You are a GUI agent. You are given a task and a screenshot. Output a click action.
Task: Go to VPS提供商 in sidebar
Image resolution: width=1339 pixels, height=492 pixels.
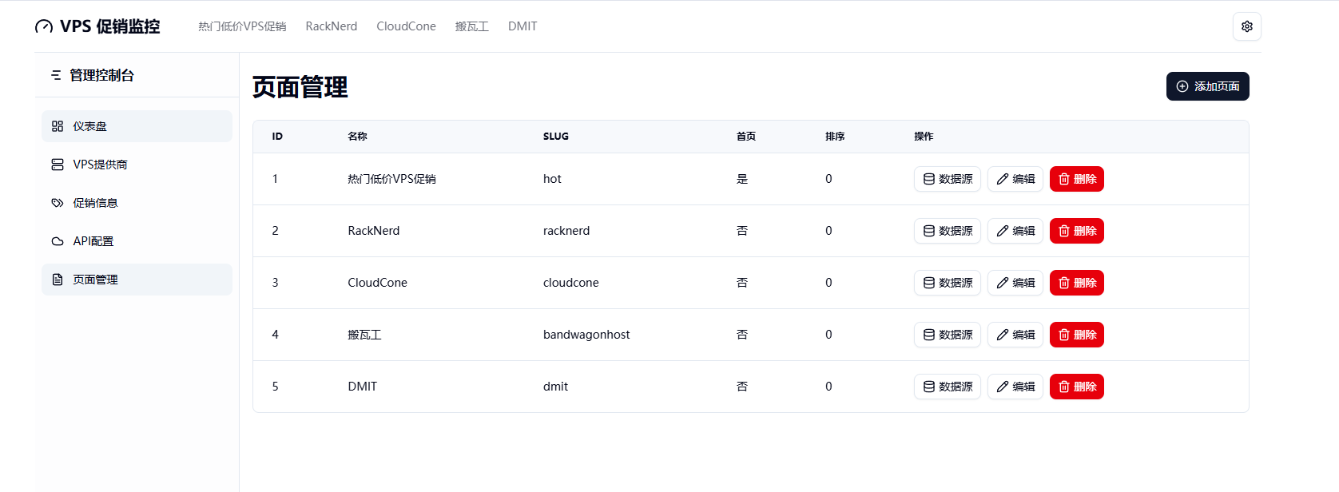click(137, 165)
